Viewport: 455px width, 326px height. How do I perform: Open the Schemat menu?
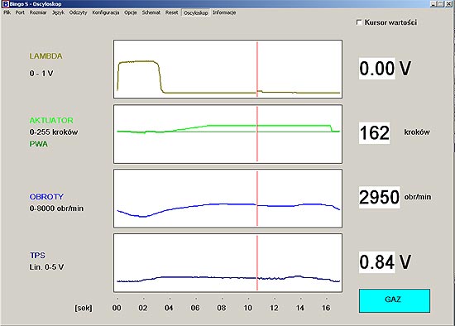click(x=151, y=12)
